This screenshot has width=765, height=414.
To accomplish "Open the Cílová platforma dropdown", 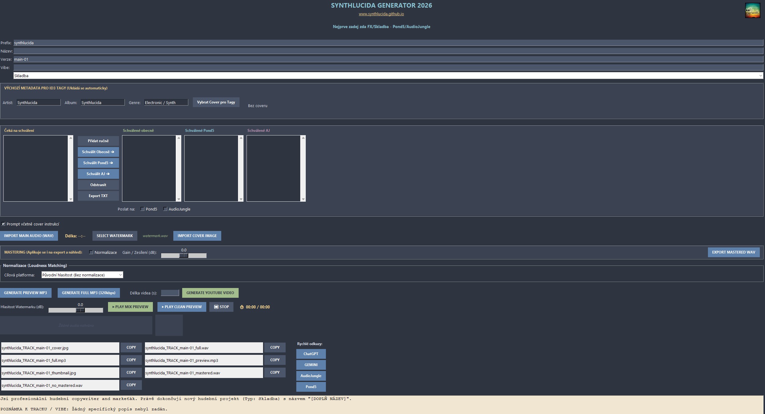I will [x=82, y=275].
